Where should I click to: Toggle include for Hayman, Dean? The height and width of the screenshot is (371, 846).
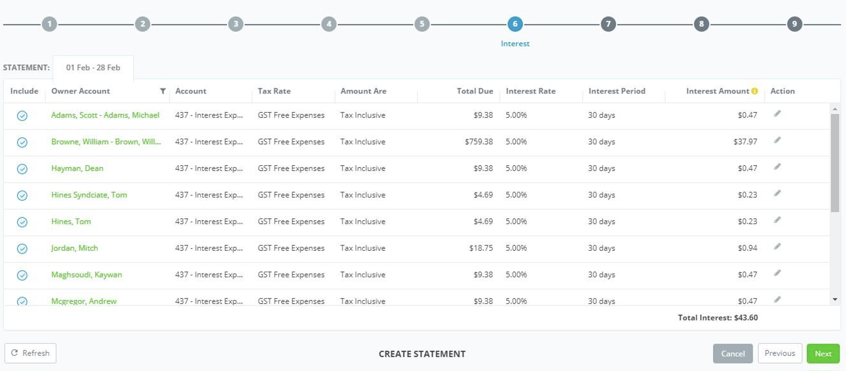(x=22, y=169)
